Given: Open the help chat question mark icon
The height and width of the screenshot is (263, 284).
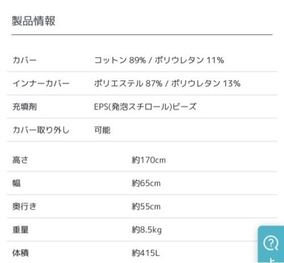Looking at the screenshot, I should (271, 244).
